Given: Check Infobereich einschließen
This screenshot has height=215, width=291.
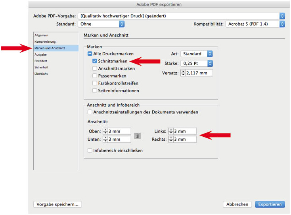Looking at the screenshot, I should (x=90, y=151).
